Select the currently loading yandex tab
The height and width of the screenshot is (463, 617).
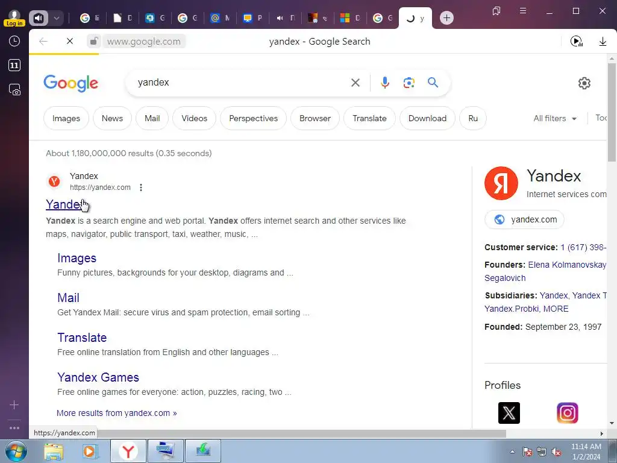tap(415, 19)
